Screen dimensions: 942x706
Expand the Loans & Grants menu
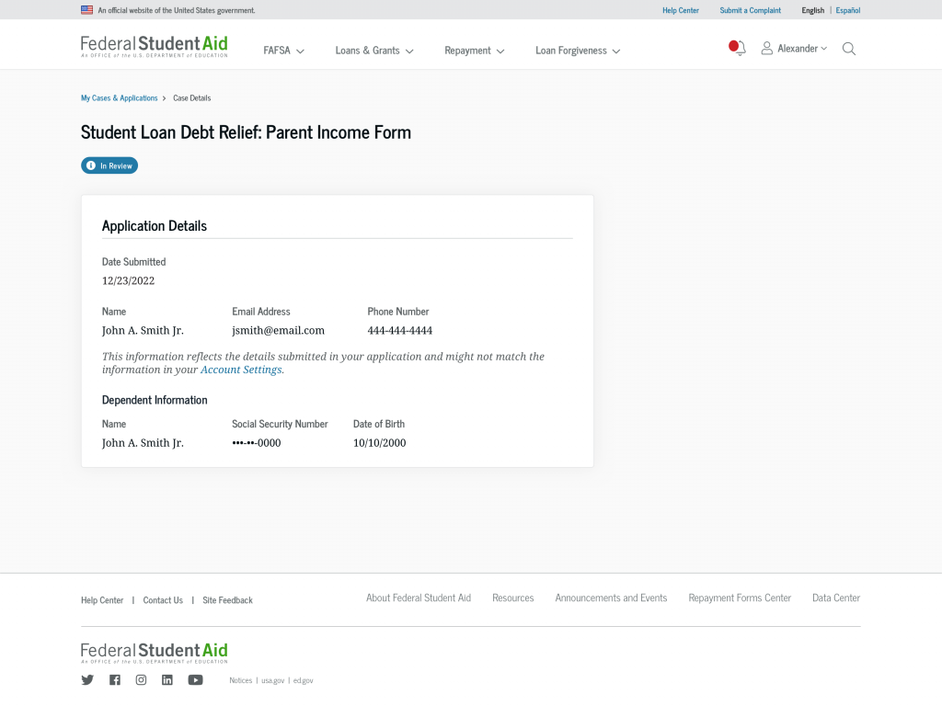374,51
